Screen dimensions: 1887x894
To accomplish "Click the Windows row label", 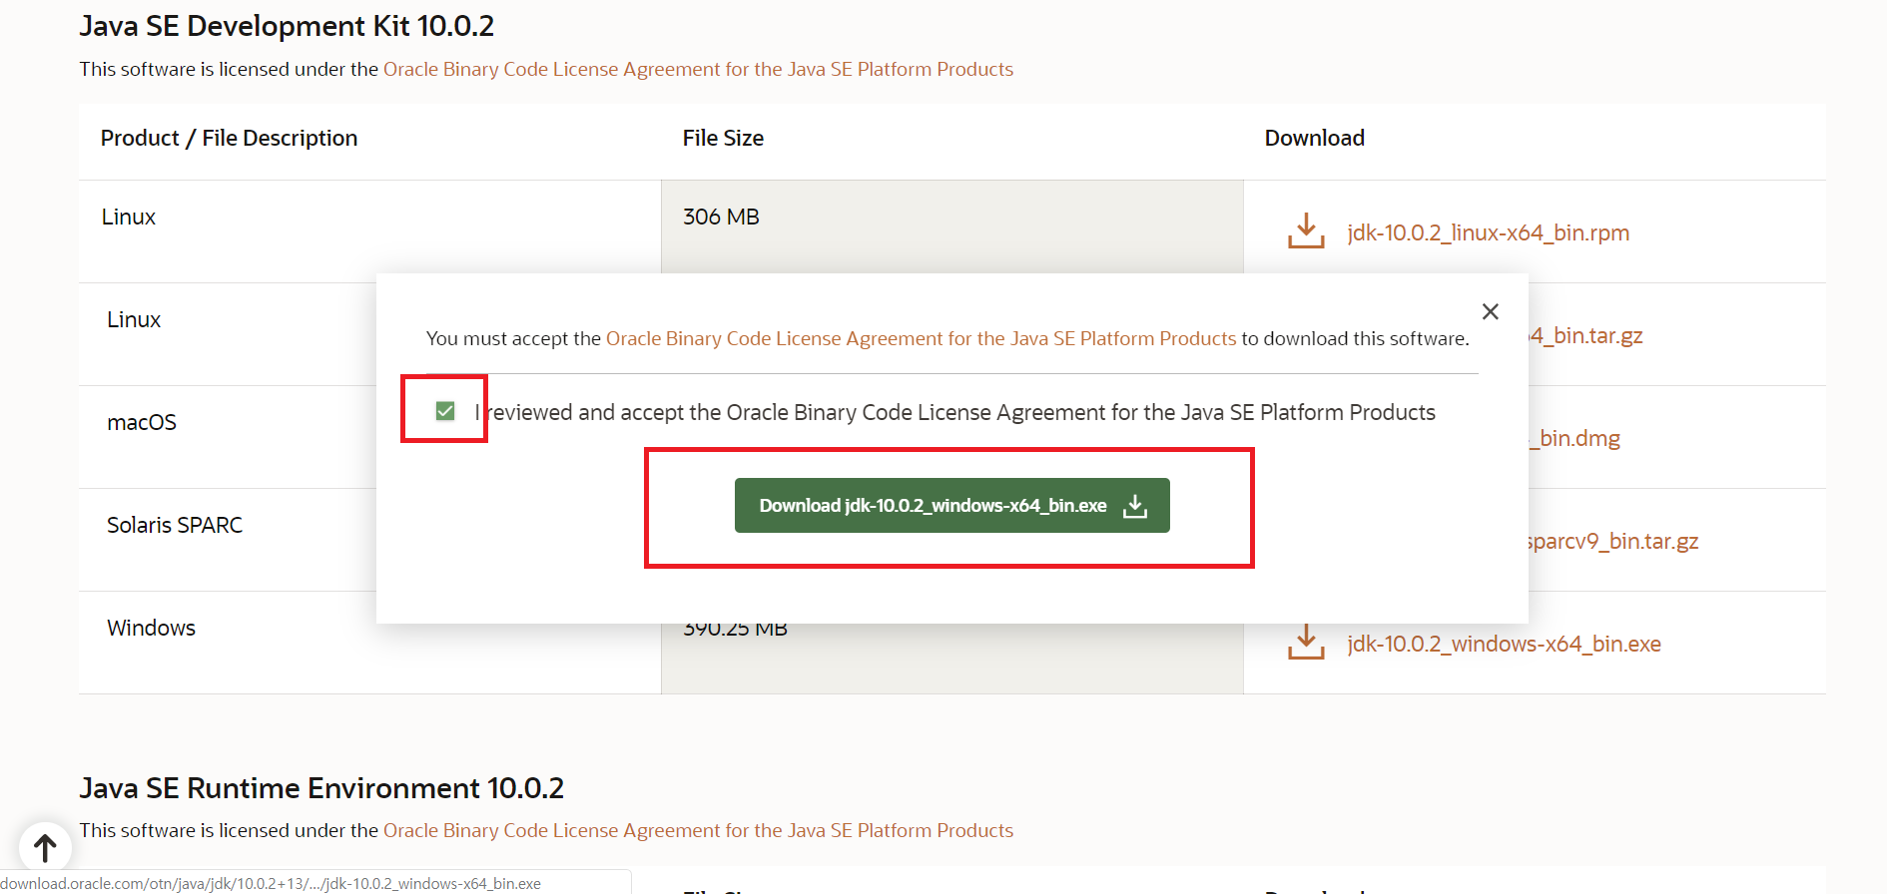I will pyautogui.click(x=151, y=628).
